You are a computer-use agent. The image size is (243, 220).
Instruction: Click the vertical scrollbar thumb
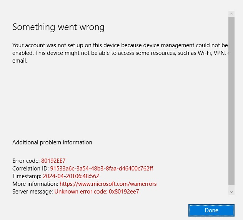pos(231,101)
